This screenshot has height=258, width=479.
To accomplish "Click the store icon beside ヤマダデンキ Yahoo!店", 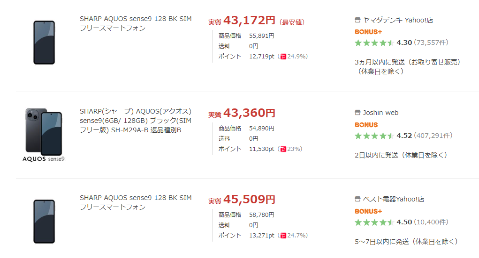I will [358, 20].
